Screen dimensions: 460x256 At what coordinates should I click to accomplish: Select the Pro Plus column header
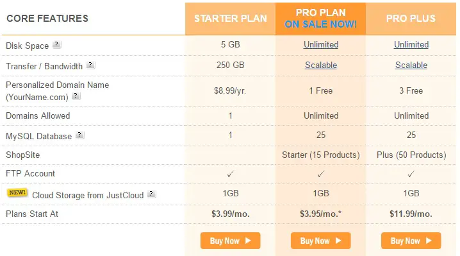(411, 19)
